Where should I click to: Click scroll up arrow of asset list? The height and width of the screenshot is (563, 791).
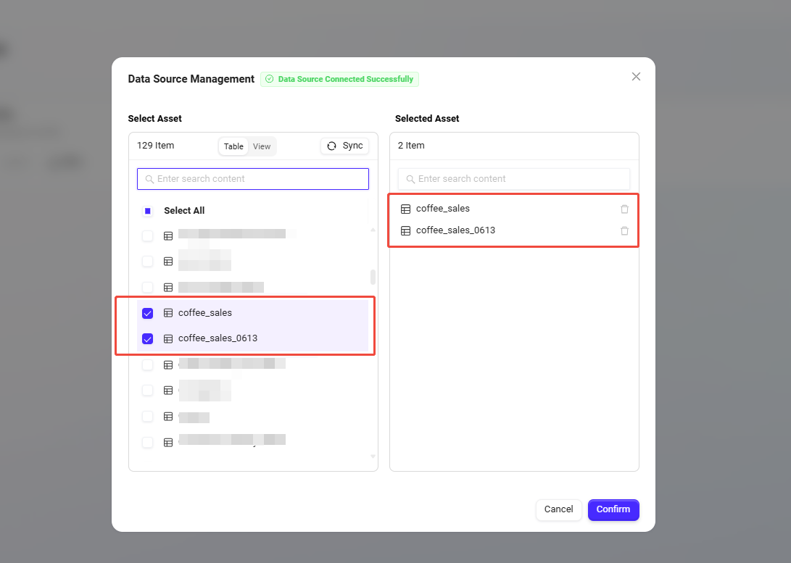tap(373, 230)
